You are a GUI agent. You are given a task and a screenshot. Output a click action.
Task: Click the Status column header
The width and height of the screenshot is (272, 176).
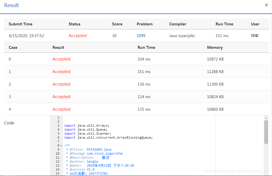[x=74, y=24]
